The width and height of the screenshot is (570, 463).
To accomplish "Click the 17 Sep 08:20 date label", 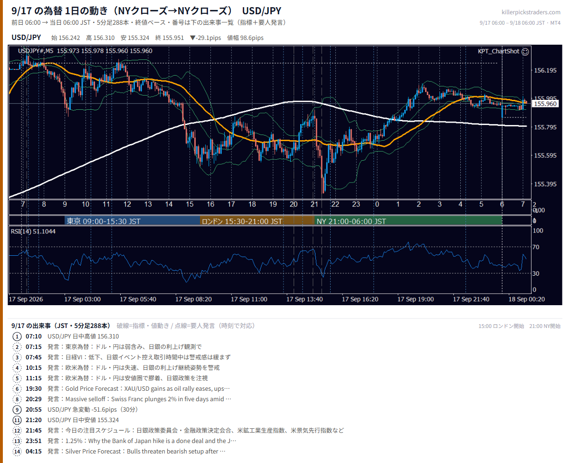I will [x=193, y=299].
